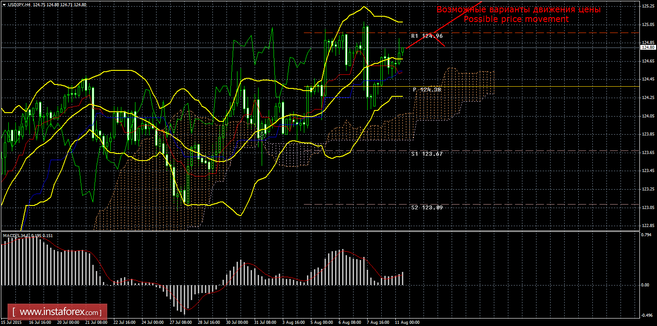Image resolution: width=657 pixels, height=326 pixels.
Task: Click the Russian 'Возможные варианты движения цены' annotation
Action: [x=518, y=9]
